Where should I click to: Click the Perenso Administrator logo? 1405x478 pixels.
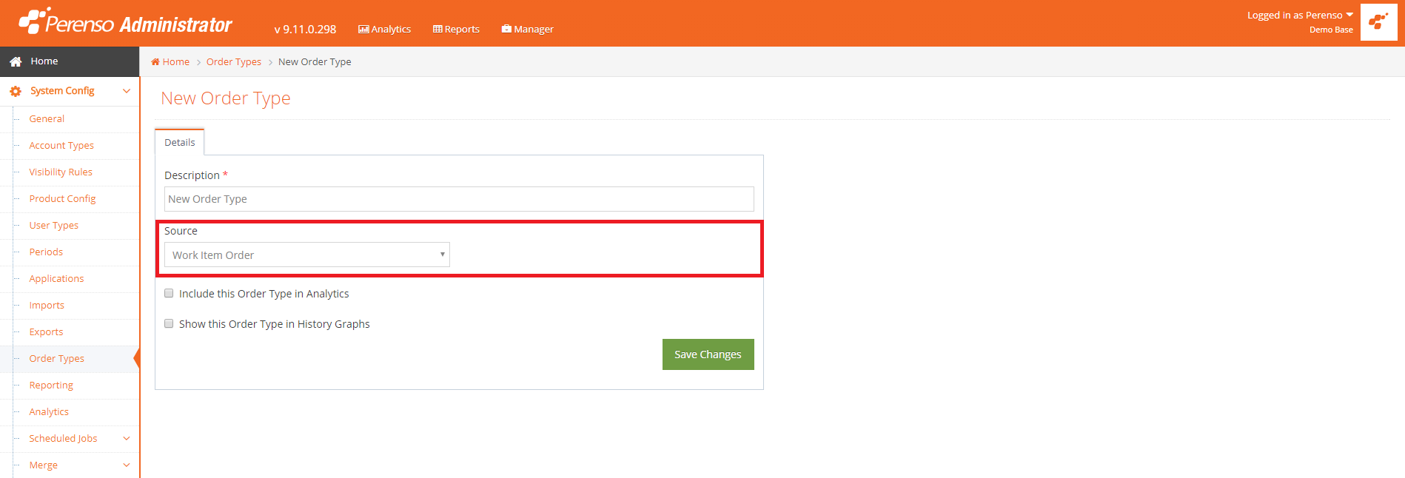(125, 22)
